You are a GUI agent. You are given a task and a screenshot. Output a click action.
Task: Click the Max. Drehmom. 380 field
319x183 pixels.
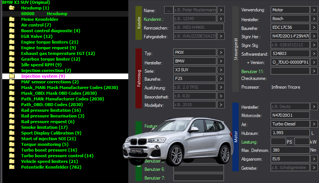[290, 150]
